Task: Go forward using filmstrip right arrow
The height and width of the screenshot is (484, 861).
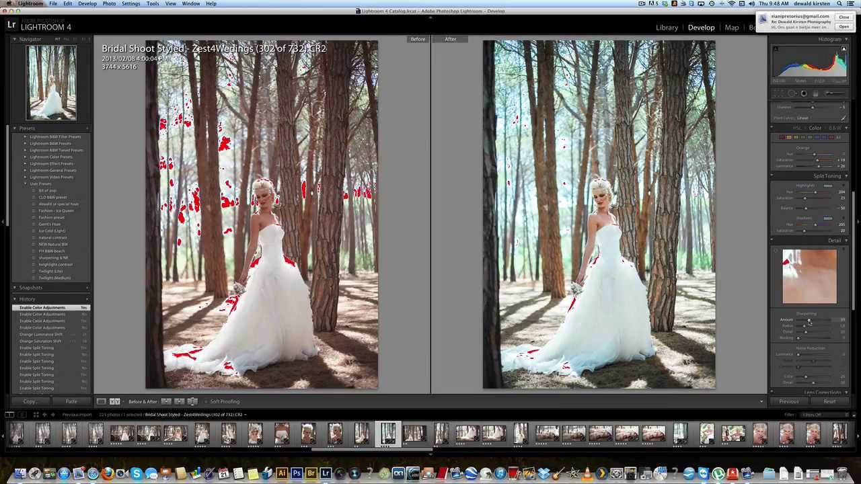Action: tap(53, 415)
